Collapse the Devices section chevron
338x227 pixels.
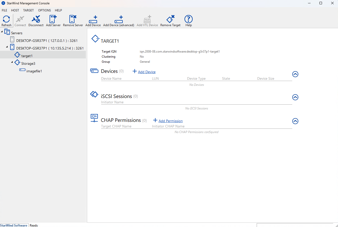(295, 74)
